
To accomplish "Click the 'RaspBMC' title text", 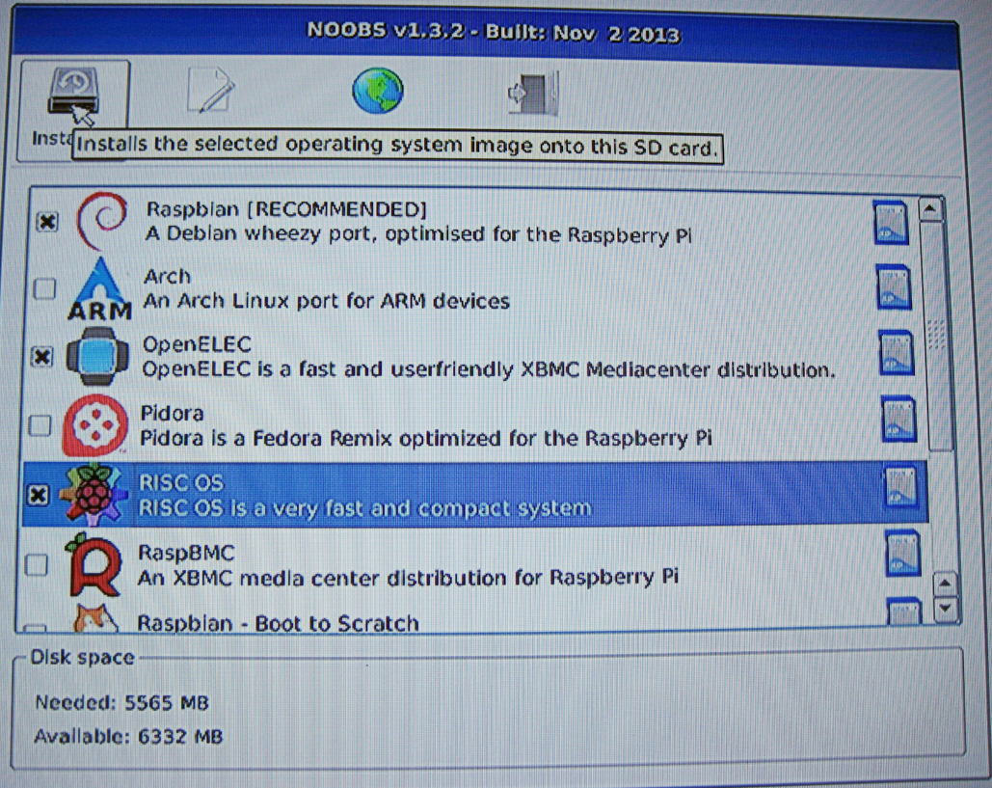I will pos(186,553).
